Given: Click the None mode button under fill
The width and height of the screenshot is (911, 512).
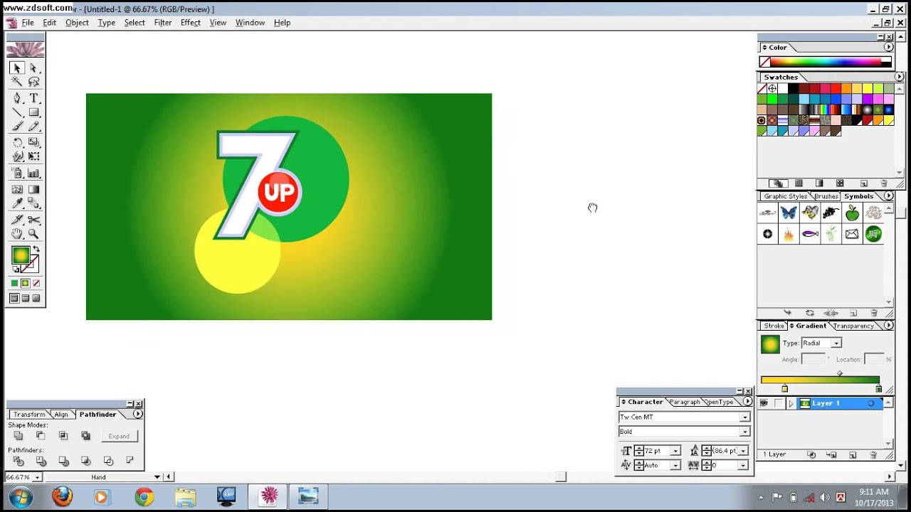Looking at the screenshot, I should coord(36,283).
